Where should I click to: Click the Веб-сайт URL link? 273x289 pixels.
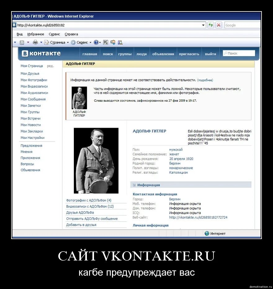(x=198, y=217)
